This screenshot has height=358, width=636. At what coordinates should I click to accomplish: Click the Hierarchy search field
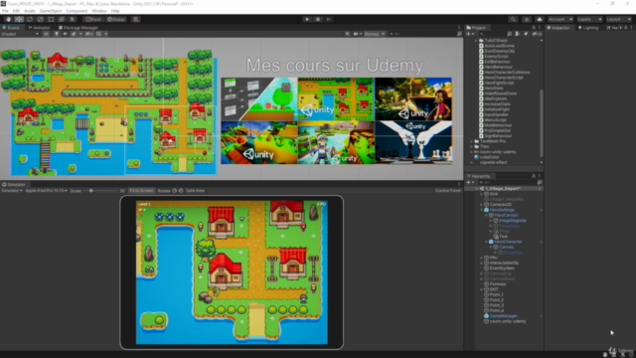pos(508,182)
